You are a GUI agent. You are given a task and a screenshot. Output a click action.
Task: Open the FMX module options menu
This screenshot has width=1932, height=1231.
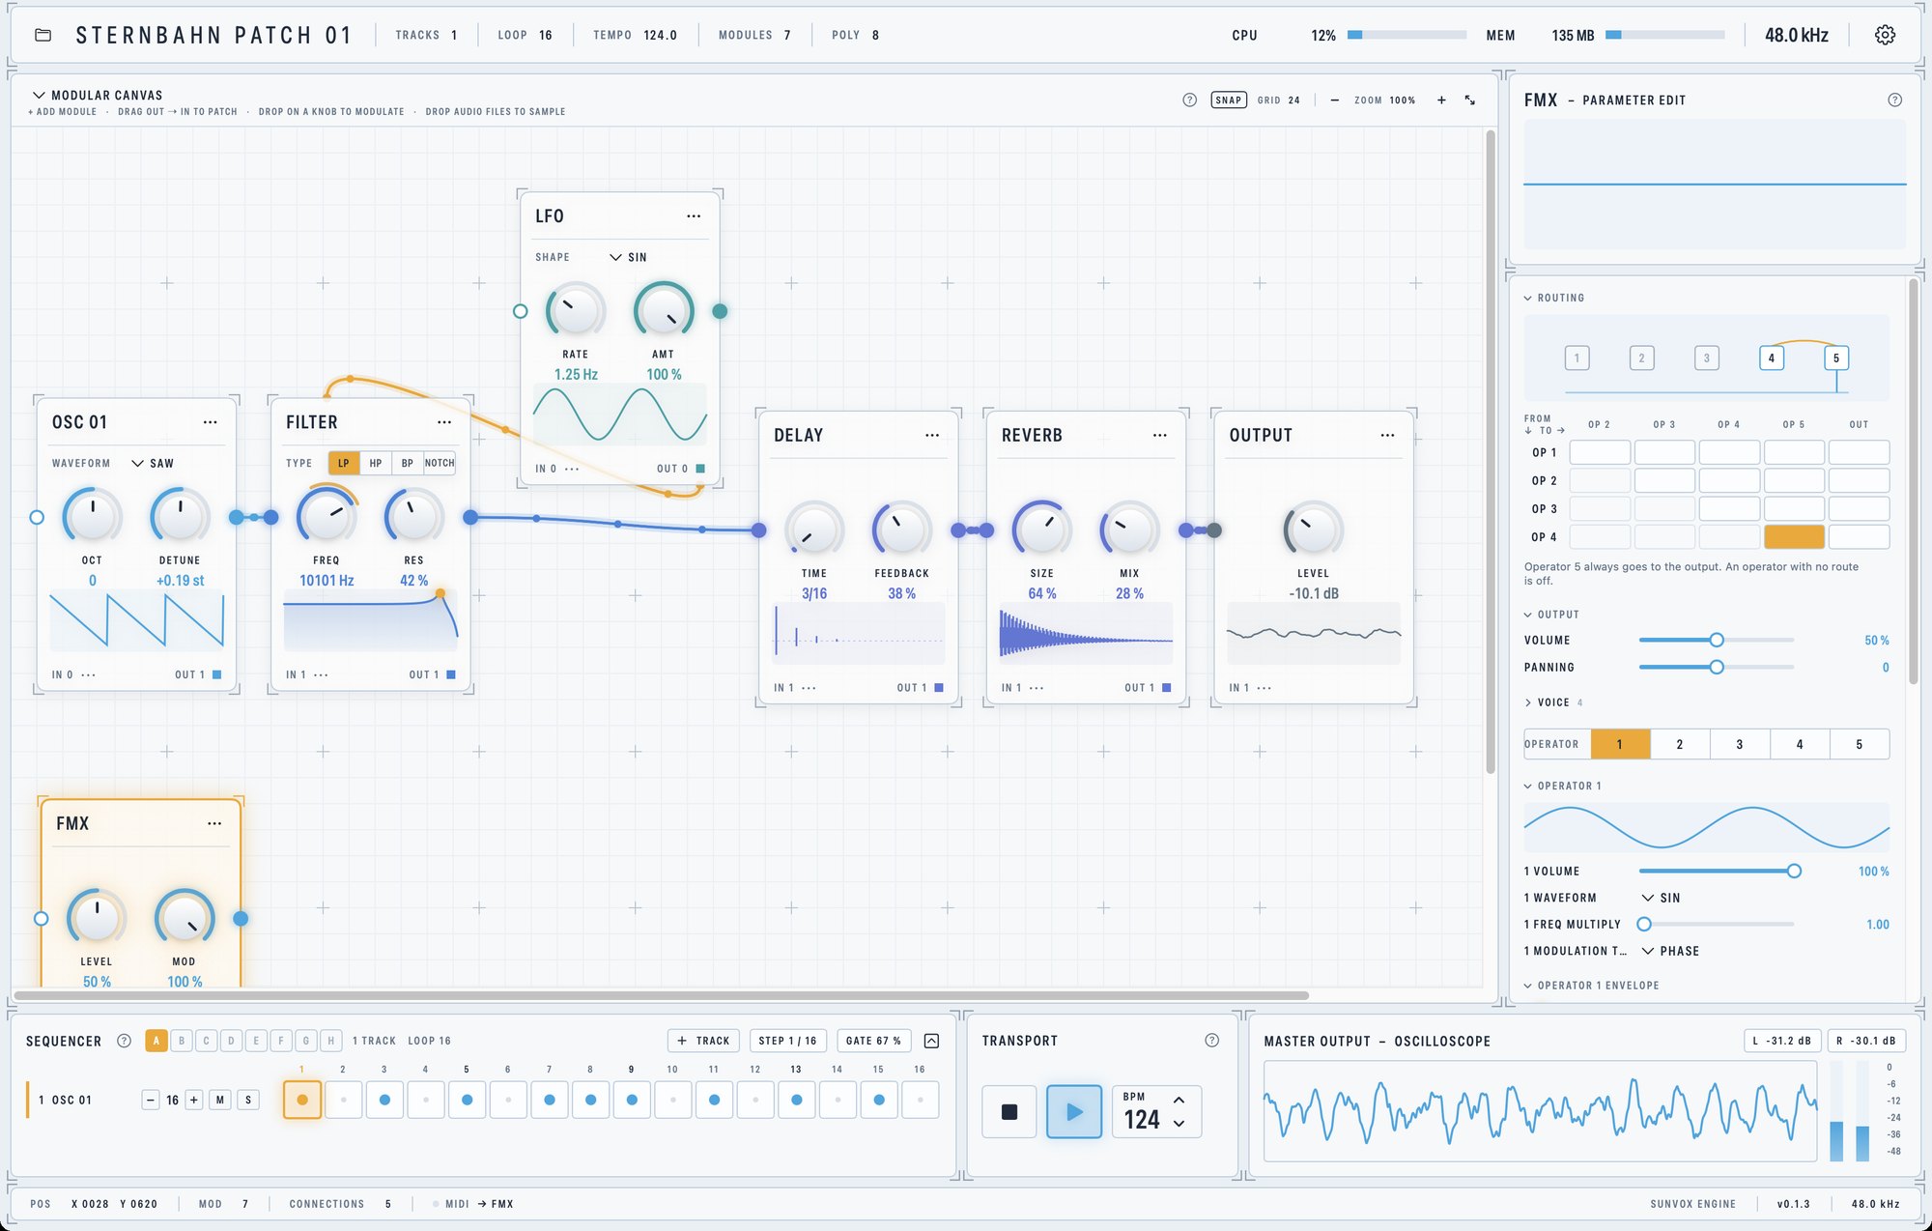(214, 823)
